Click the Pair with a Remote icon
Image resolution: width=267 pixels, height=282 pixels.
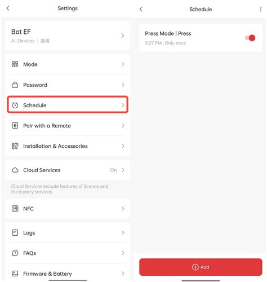15,125
